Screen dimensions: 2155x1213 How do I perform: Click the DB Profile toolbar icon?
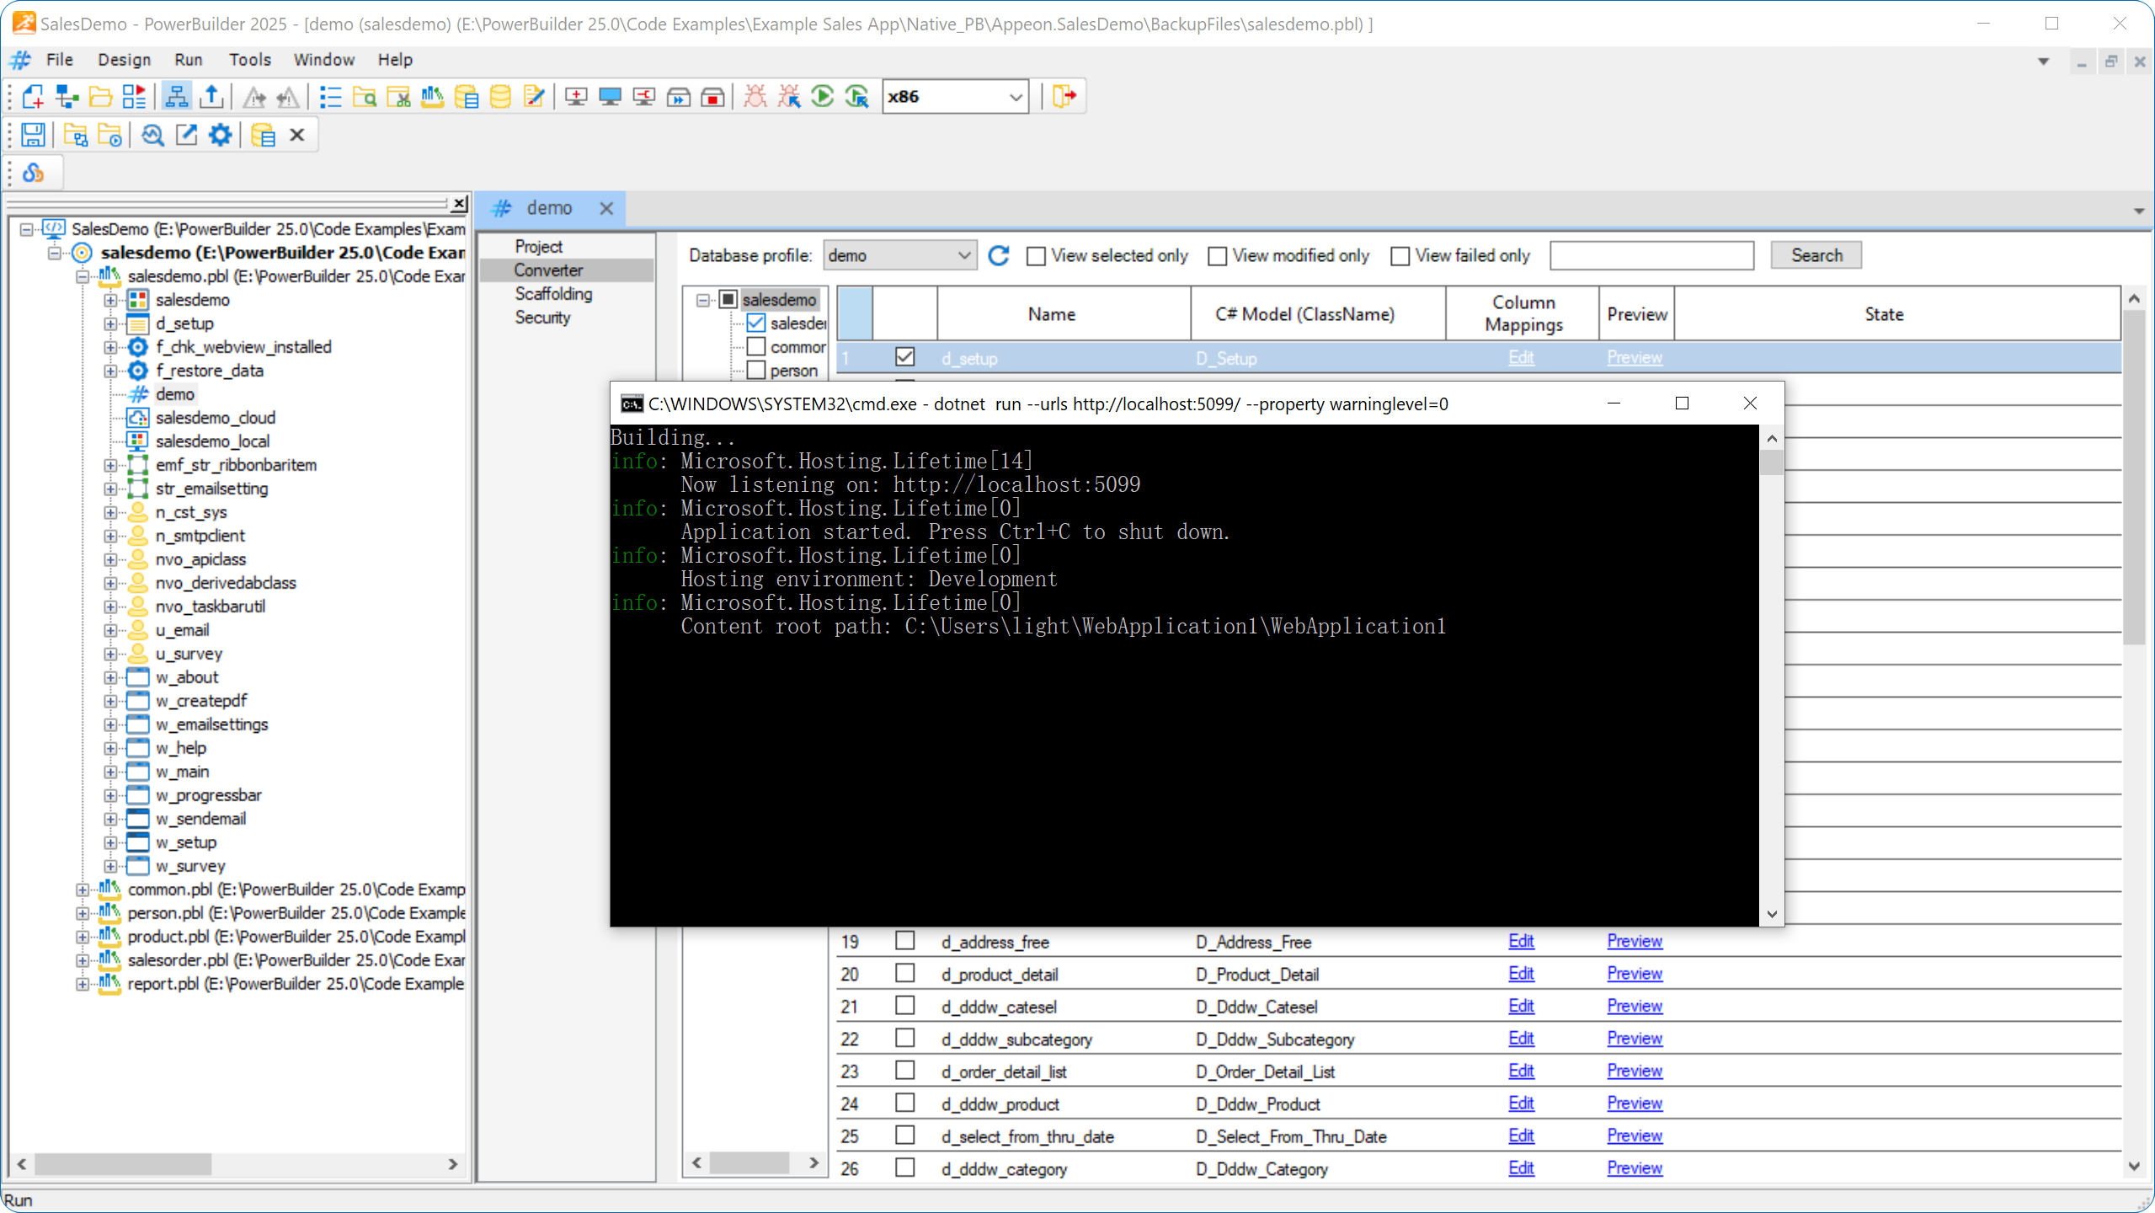(466, 97)
